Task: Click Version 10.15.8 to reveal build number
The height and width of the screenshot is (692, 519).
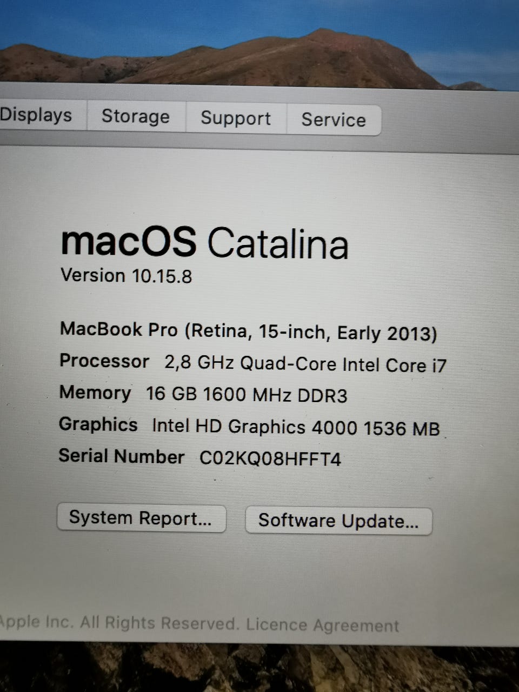Action: (x=127, y=276)
